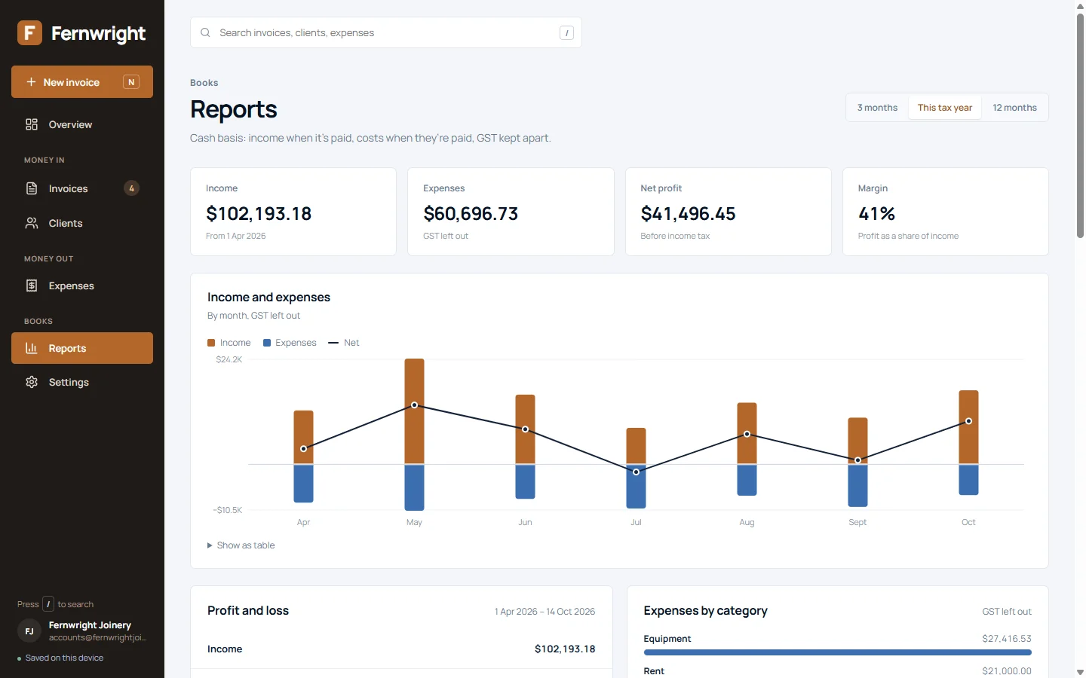The height and width of the screenshot is (678, 1086).
Task: Click the slash key hint near Press to search
Action: pos(48,604)
